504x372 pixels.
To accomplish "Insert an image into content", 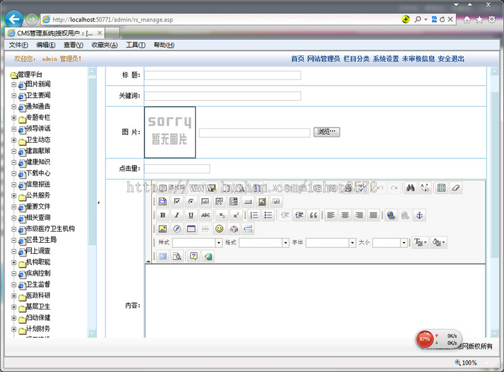I will (162, 229).
